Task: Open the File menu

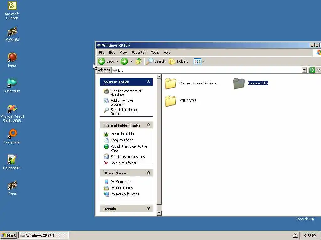Action: pos(102,52)
